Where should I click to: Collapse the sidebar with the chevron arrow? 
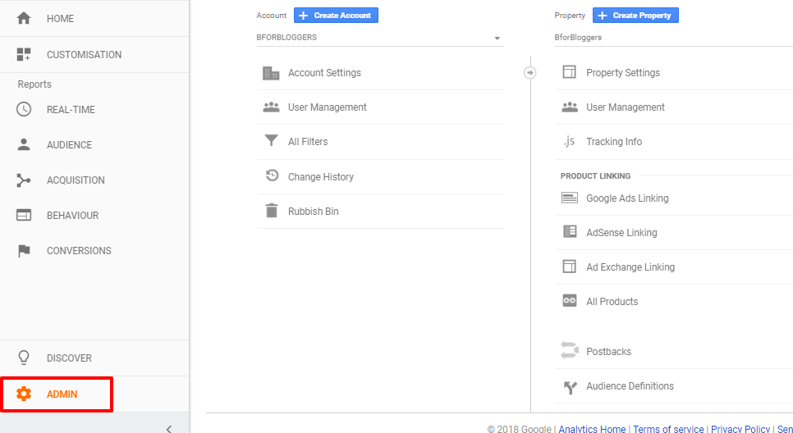(169, 428)
